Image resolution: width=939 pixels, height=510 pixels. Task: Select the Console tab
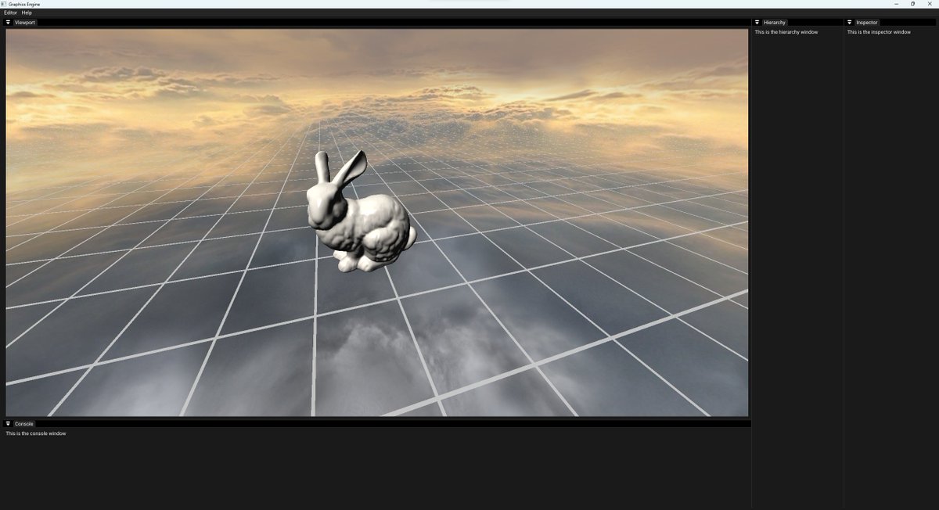(24, 424)
